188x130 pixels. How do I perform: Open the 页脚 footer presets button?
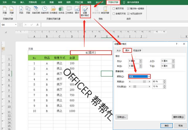coord(11,11)
